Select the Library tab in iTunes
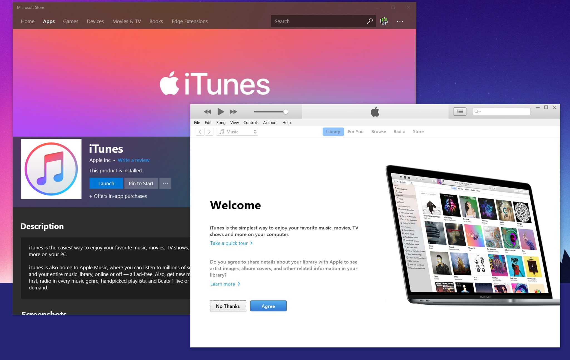This screenshot has height=360, width=570. coord(332,131)
